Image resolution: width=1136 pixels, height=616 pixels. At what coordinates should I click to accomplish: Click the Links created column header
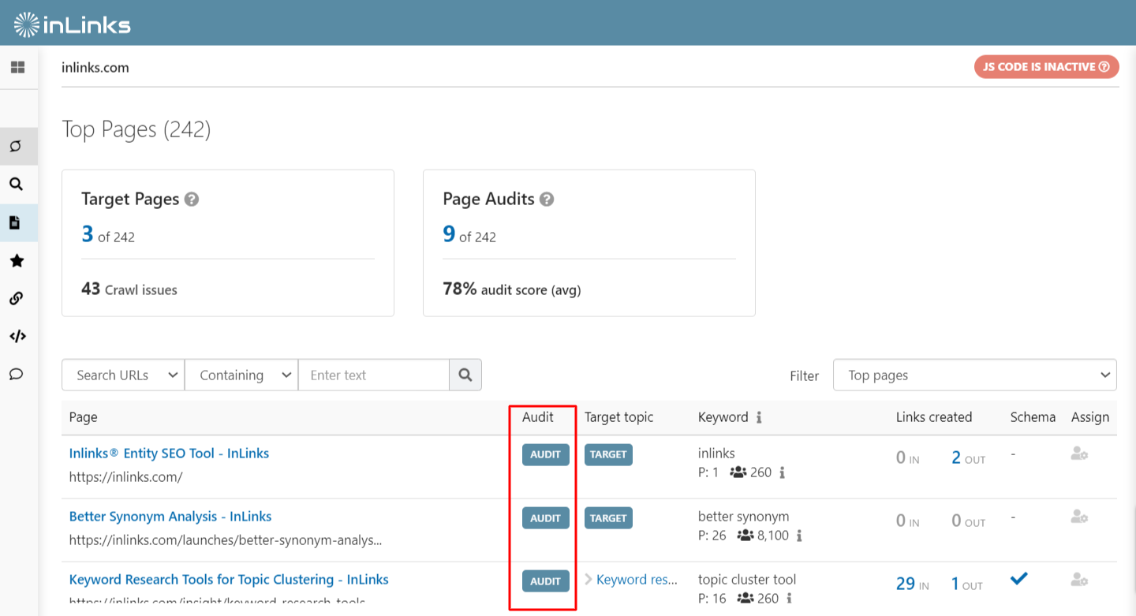934,417
